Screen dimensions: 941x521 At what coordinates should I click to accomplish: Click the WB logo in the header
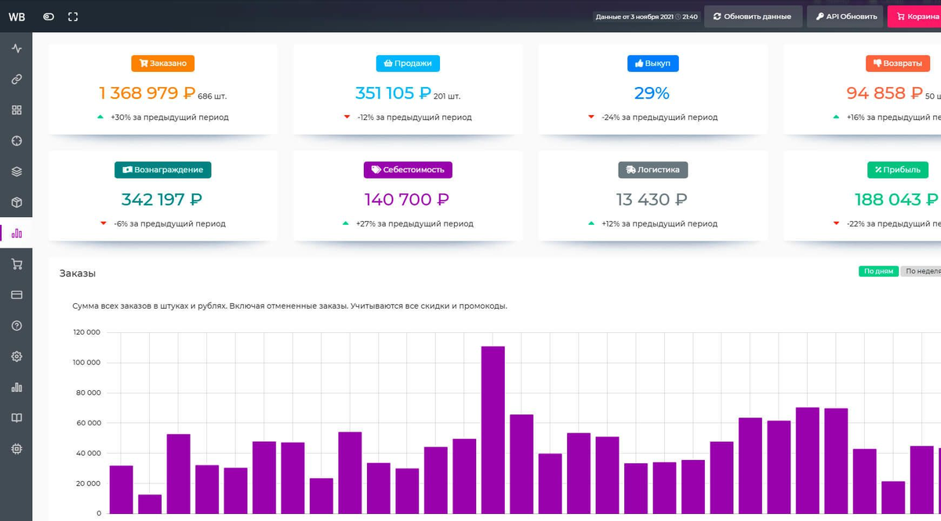pyautogui.click(x=16, y=16)
